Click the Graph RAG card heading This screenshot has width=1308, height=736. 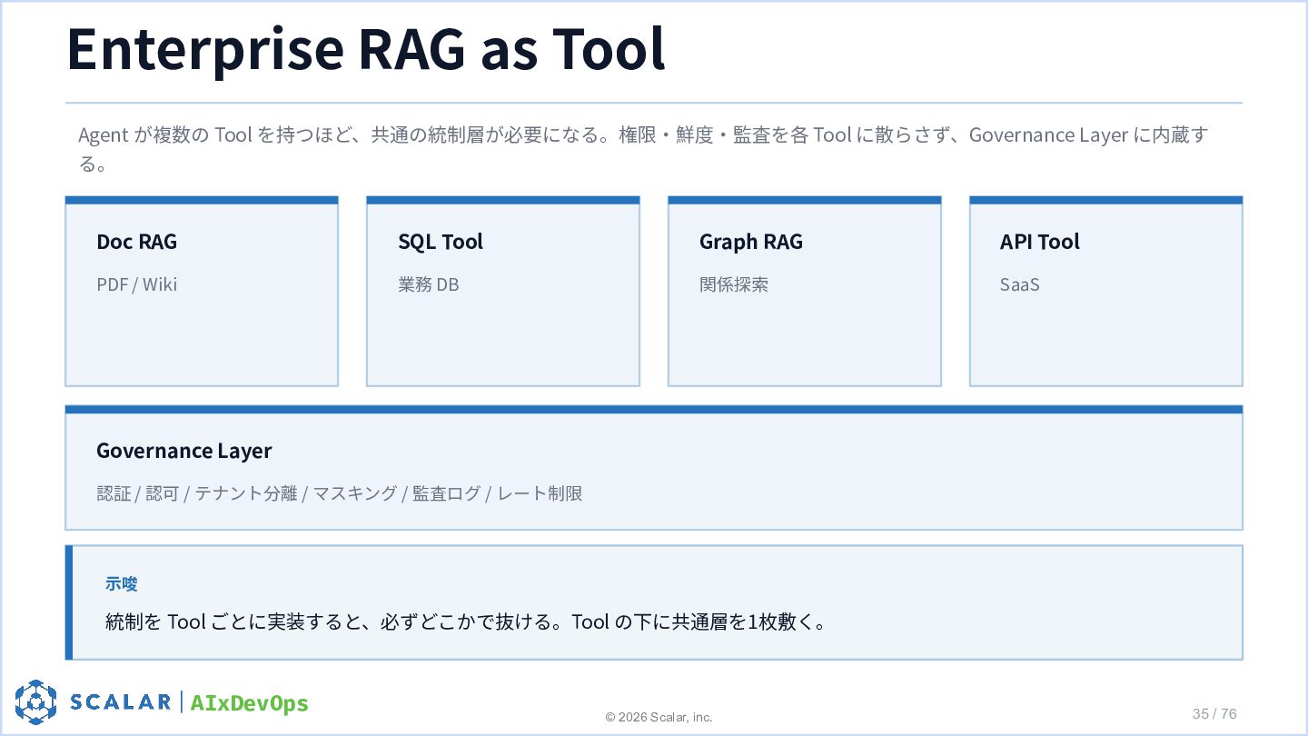point(751,242)
